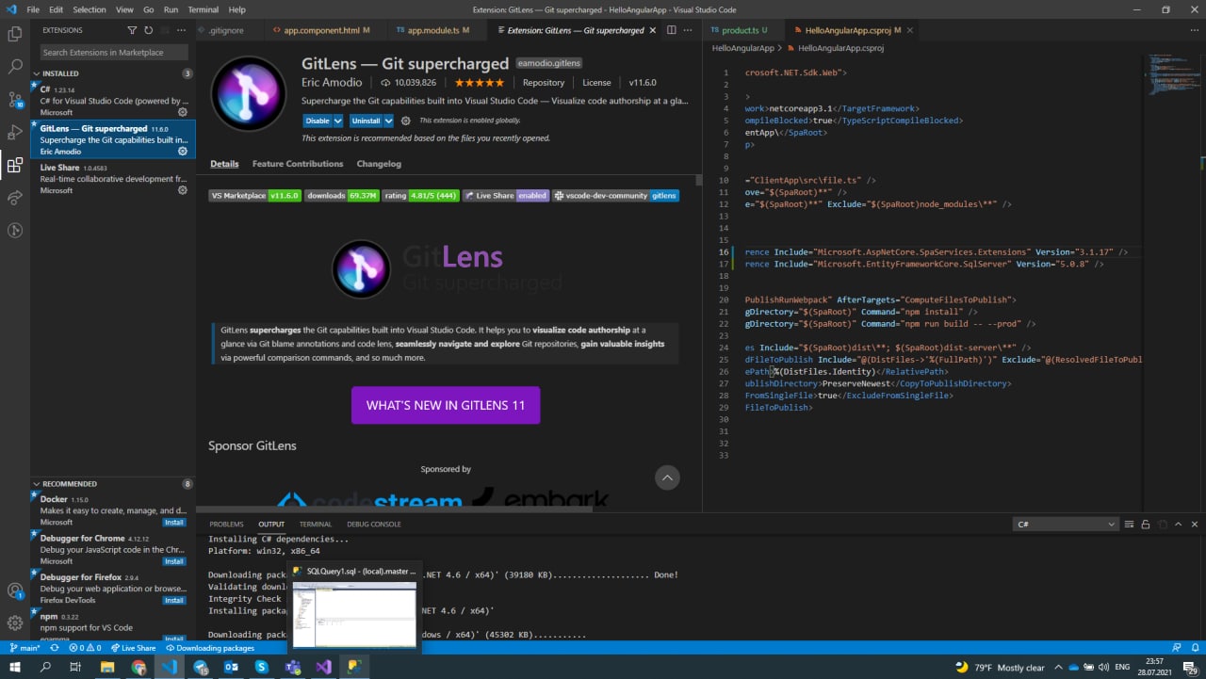
Task: Open the Manage gear in activity bar
Action: [15, 622]
